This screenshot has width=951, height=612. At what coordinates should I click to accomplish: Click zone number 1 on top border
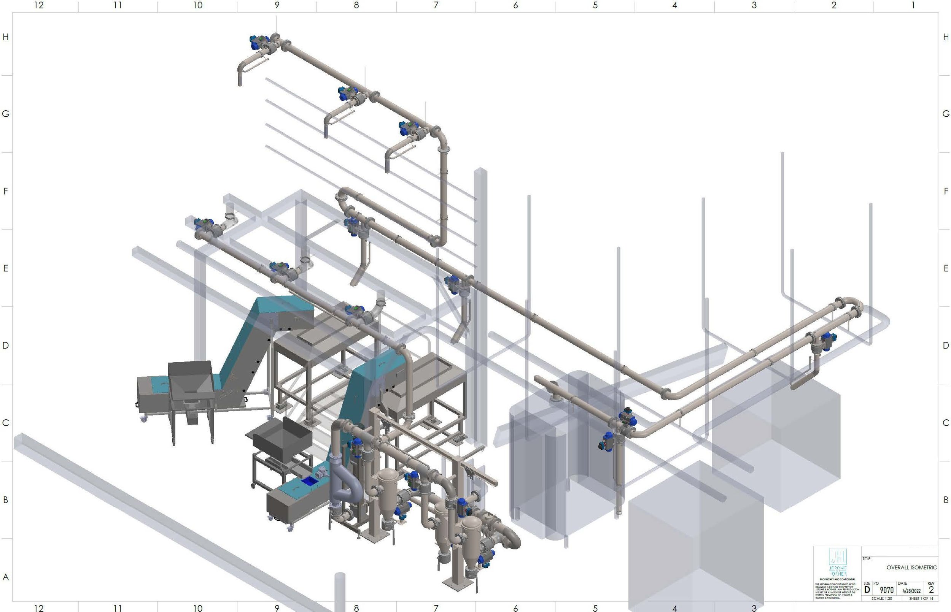click(x=913, y=5)
